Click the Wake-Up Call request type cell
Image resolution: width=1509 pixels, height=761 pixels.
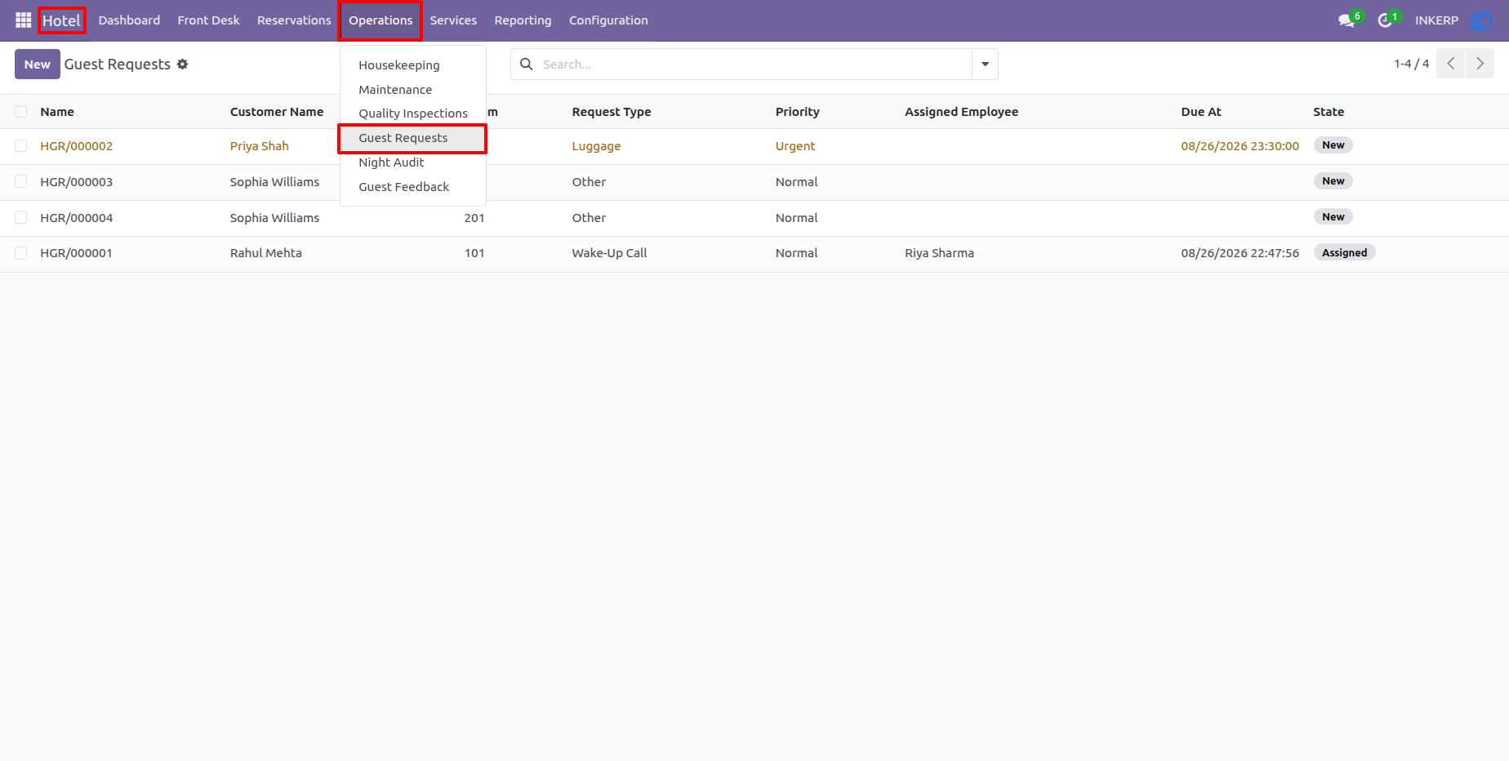(609, 253)
